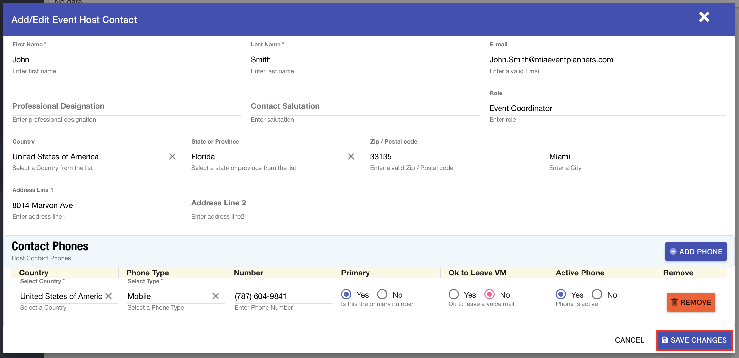739x358 pixels.
Task: Select No for Ok to Leave VM
Action: click(490, 294)
